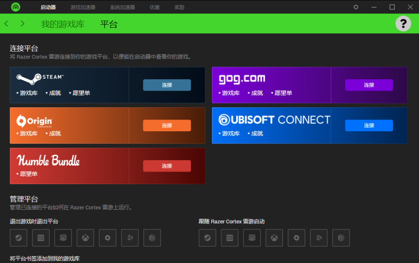
Task: Click the gog.com logo on its card
Action: click(x=242, y=79)
